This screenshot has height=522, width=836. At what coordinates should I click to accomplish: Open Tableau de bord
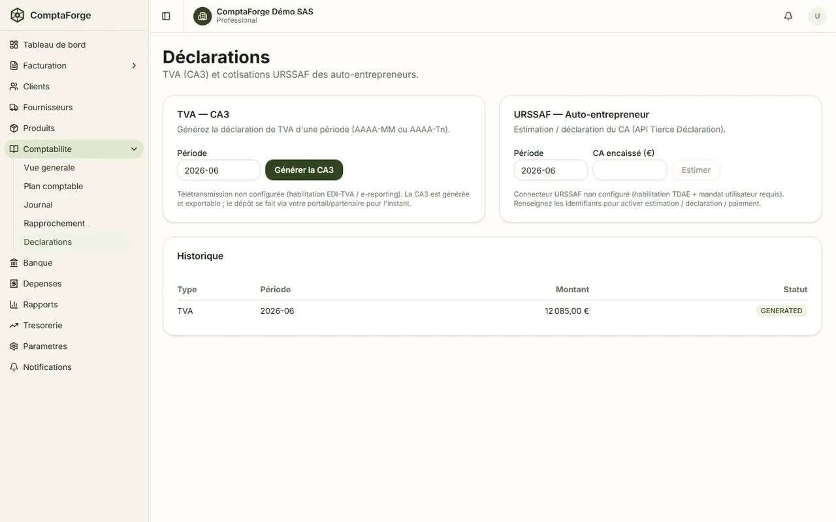[x=74, y=44]
